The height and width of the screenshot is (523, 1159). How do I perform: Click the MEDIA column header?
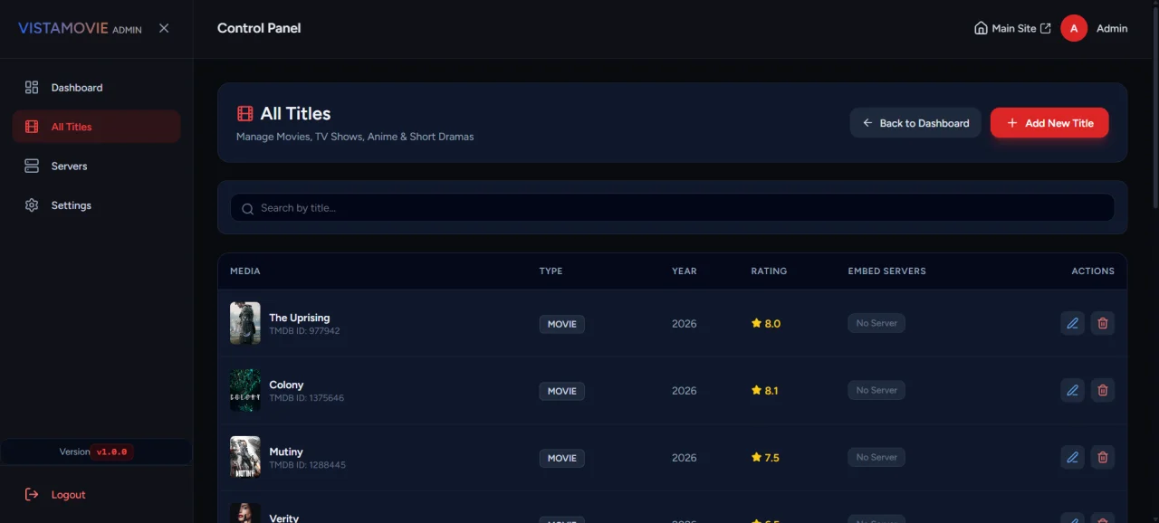click(245, 271)
